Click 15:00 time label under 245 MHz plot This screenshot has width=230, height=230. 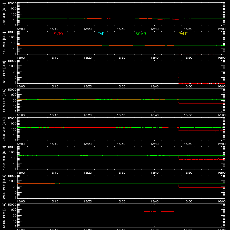click(x=21, y=29)
